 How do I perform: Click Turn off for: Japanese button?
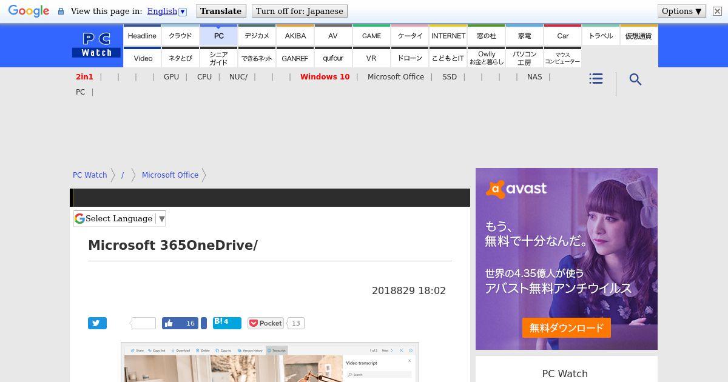click(x=299, y=11)
